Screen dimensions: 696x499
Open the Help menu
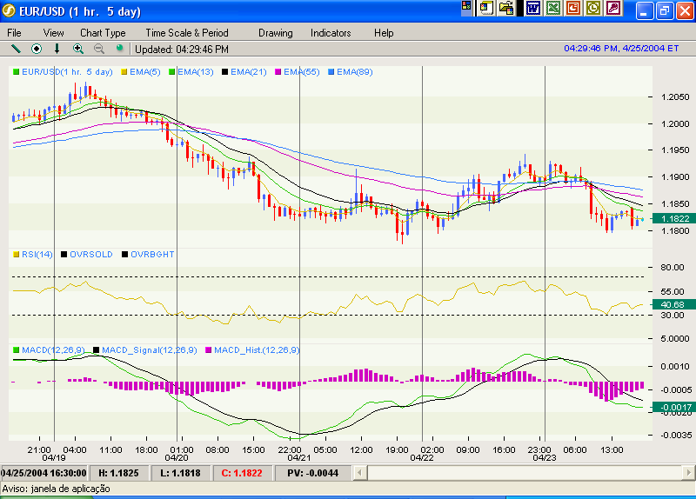pos(384,33)
